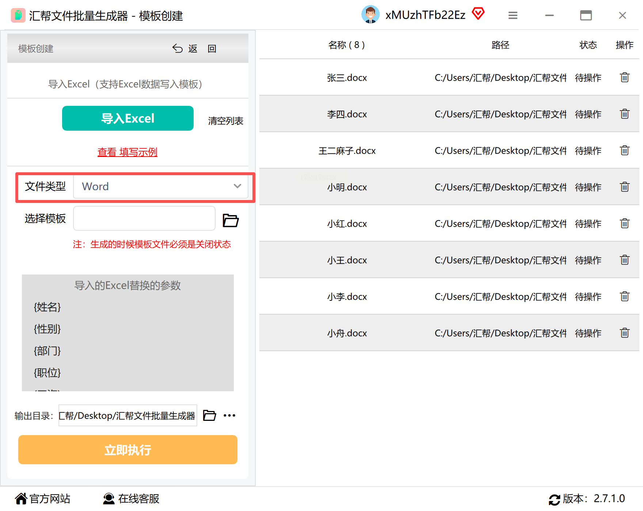Open the 查看 填写示例 link
The width and height of the screenshot is (643, 511).
(x=128, y=152)
